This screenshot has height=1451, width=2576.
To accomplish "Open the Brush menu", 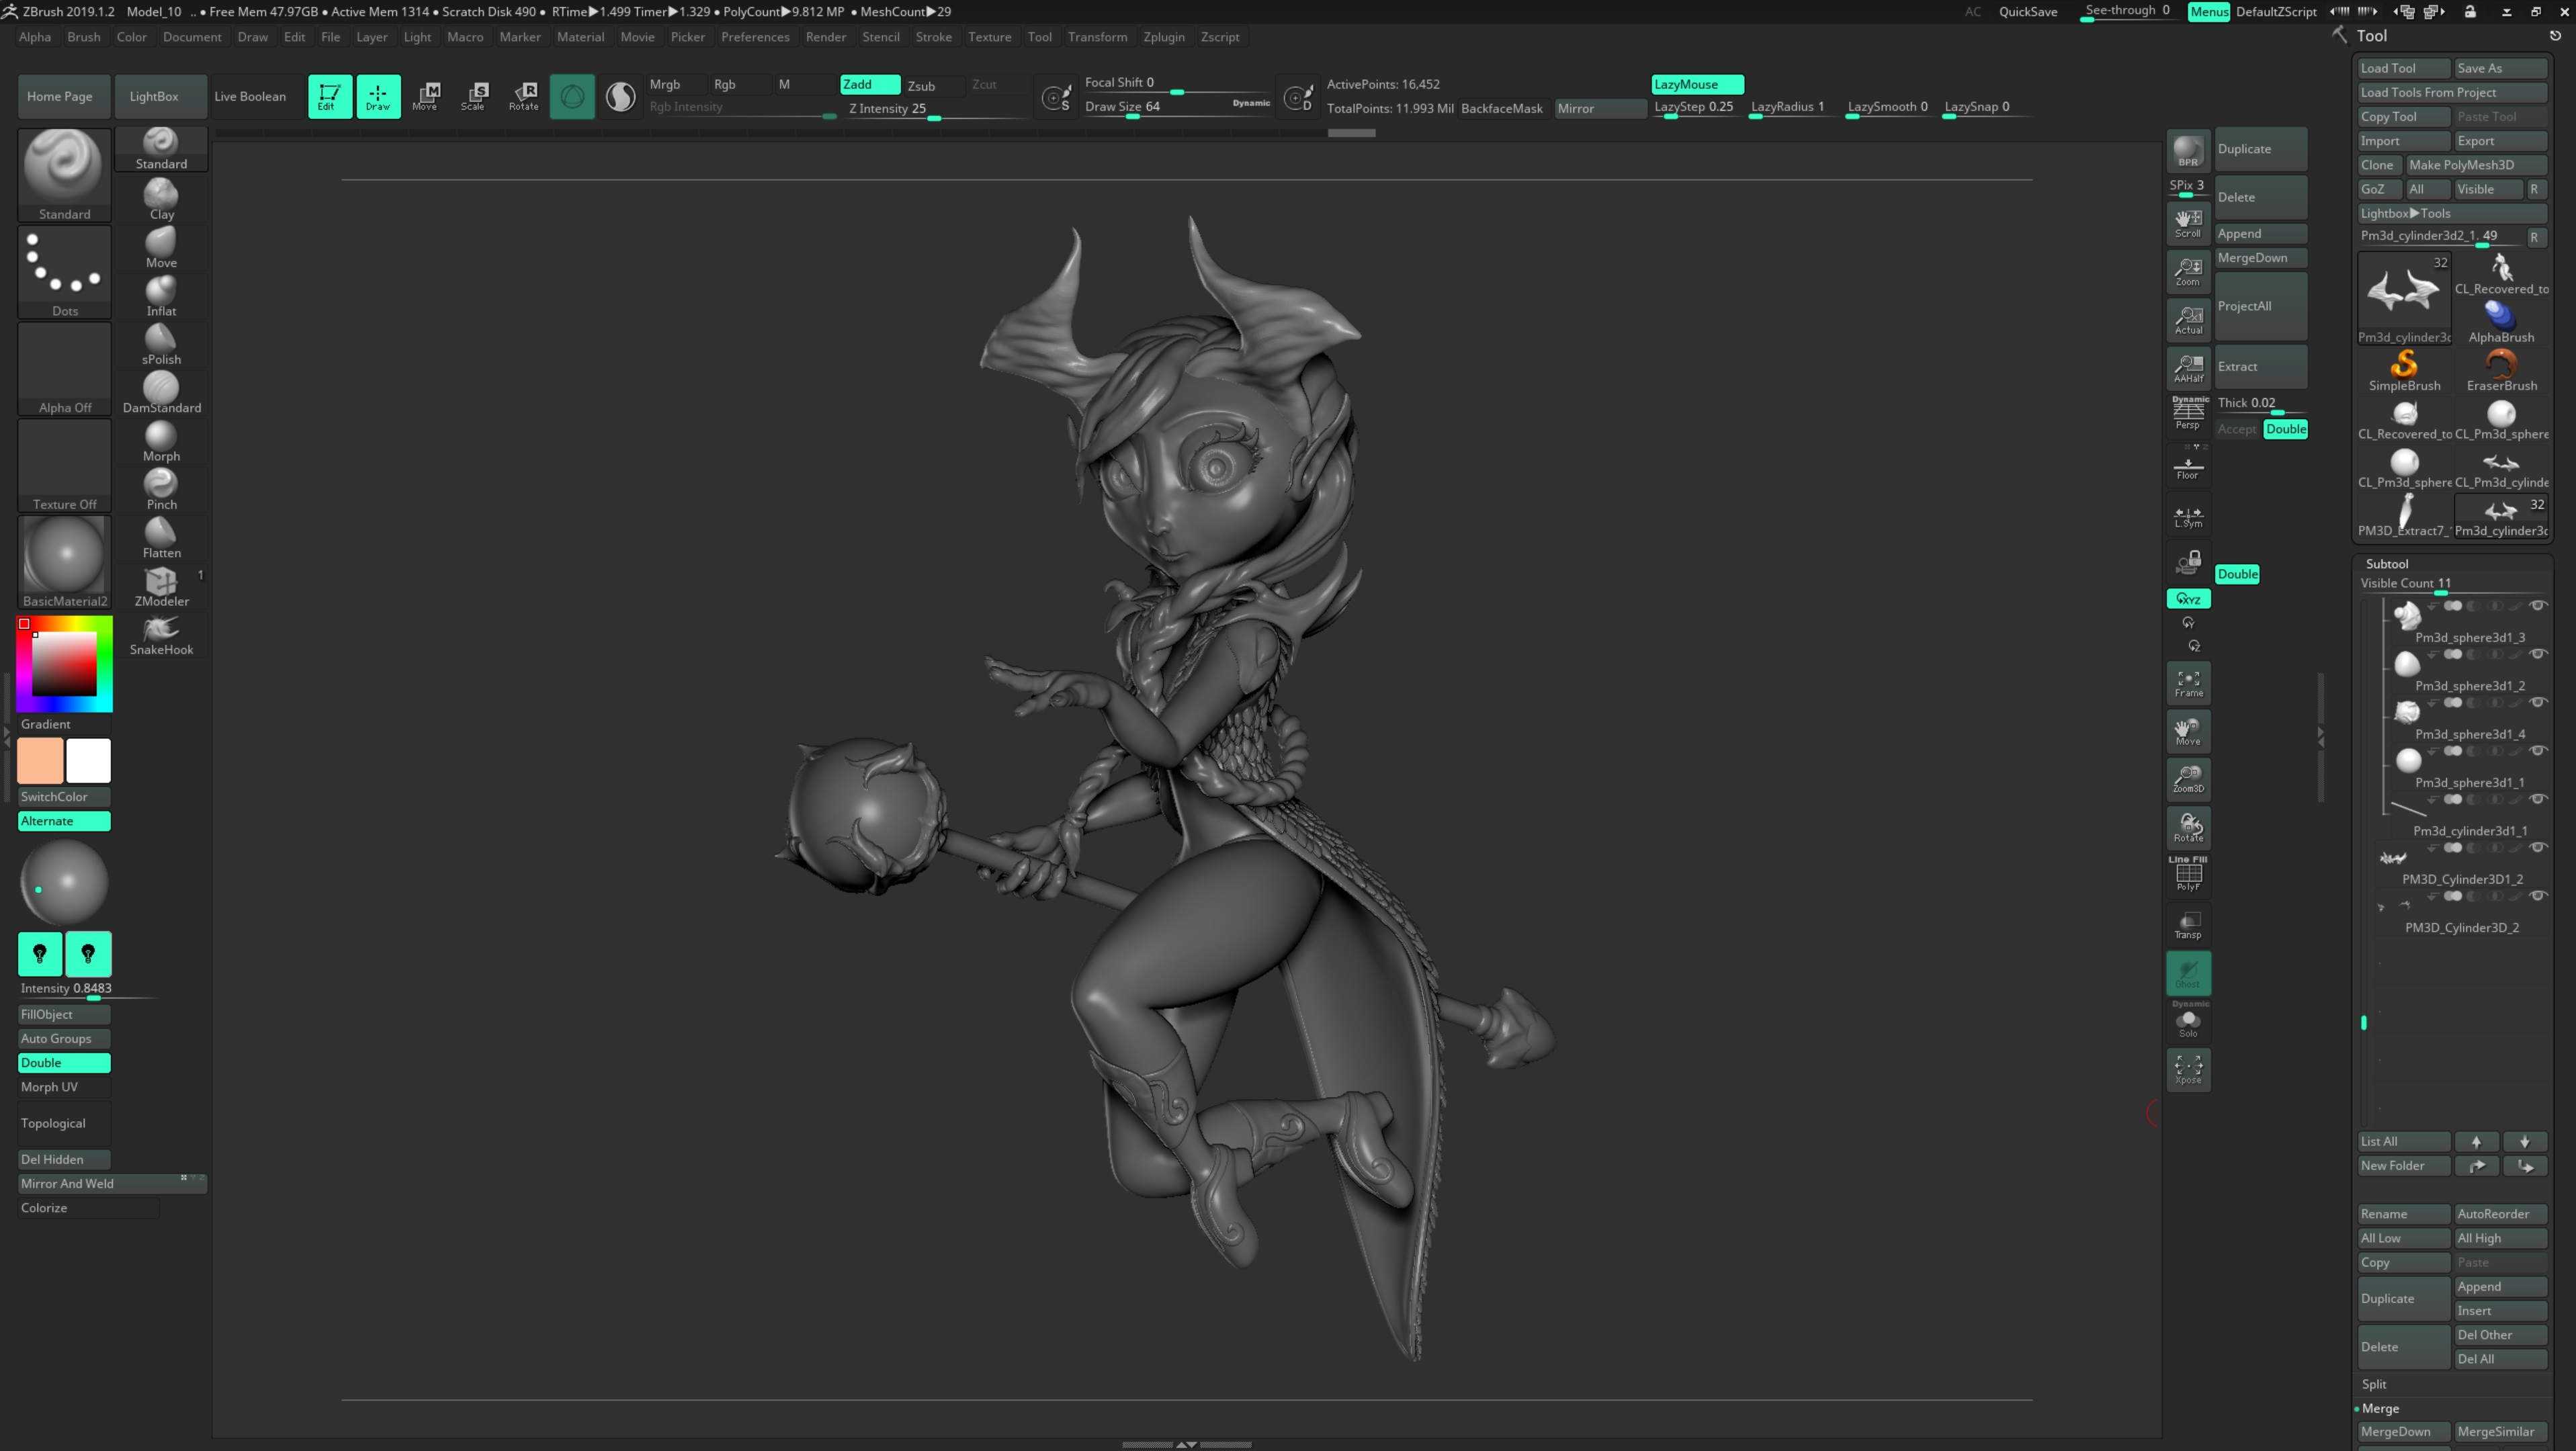I will click(83, 37).
